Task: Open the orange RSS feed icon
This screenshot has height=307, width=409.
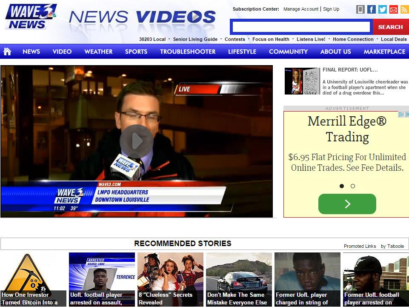Action: pyautogui.click(x=405, y=9)
